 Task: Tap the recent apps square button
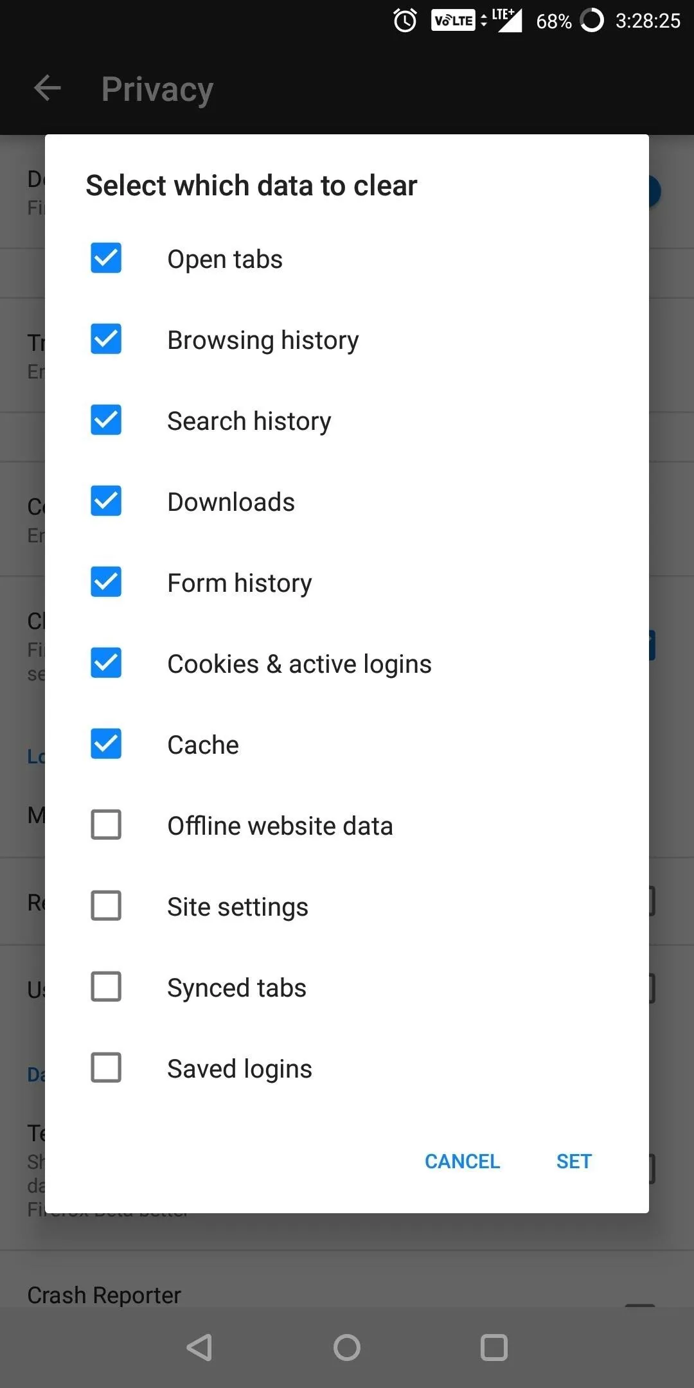494,1348
